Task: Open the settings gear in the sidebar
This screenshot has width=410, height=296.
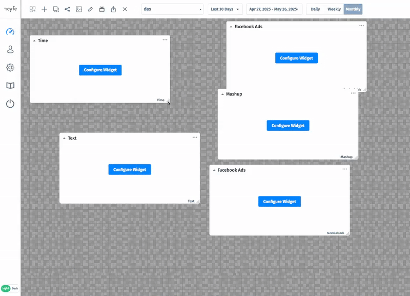Action: tap(10, 68)
